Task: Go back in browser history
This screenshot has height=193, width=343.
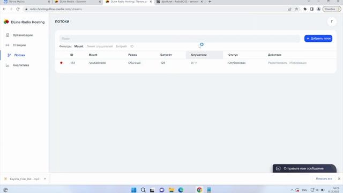Action: (x=4, y=9)
